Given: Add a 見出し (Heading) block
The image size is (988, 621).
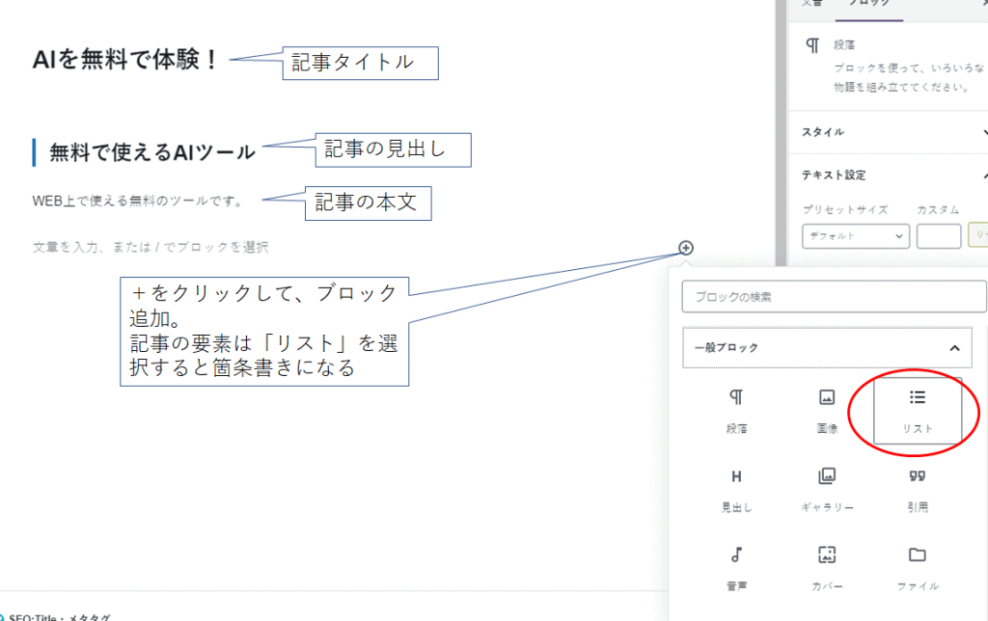Looking at the screenshot, I should tap(736, 489).
